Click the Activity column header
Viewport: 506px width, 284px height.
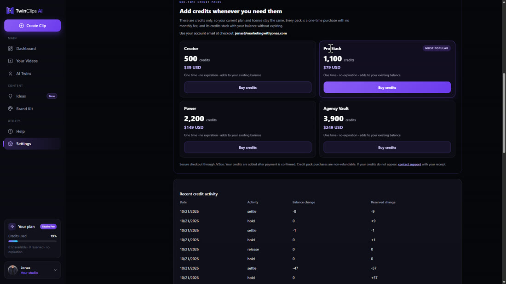[253, 202]
